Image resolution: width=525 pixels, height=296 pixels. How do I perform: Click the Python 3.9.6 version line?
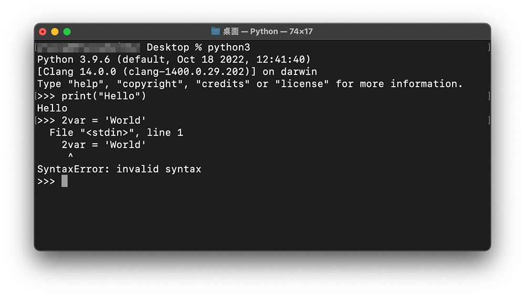click(174, 60)
